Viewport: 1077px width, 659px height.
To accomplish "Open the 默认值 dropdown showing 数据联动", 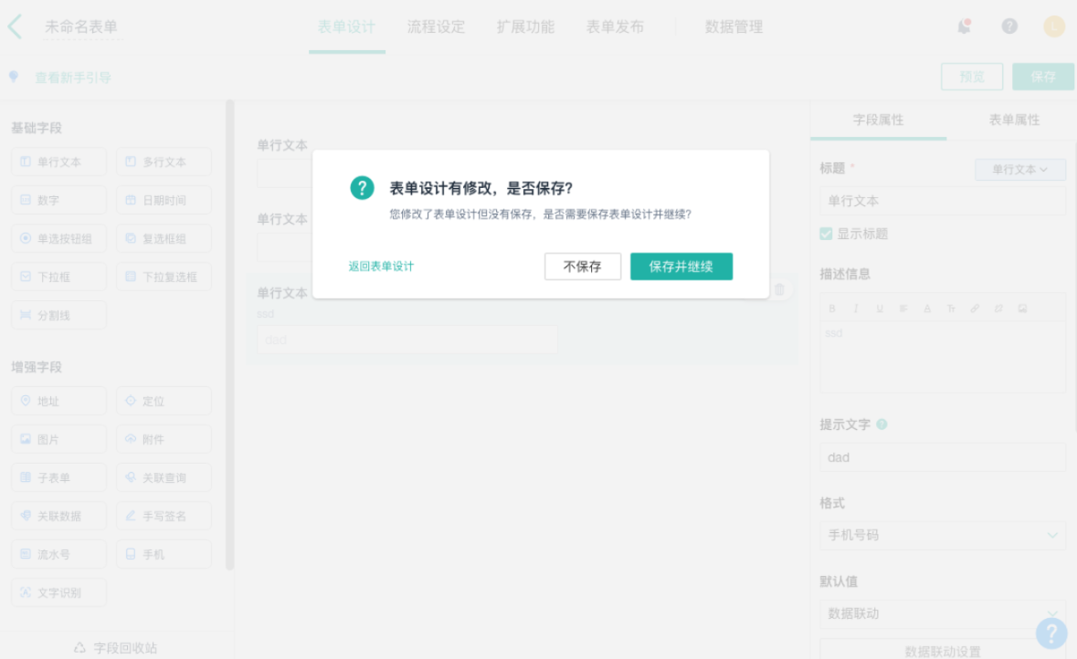I will (943, 613).
